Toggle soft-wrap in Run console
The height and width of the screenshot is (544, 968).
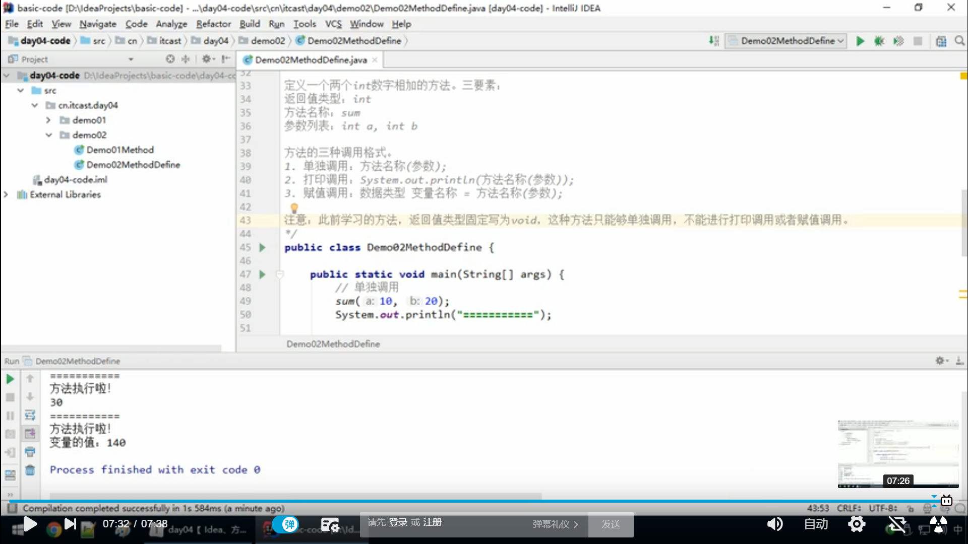click(30, 415)
